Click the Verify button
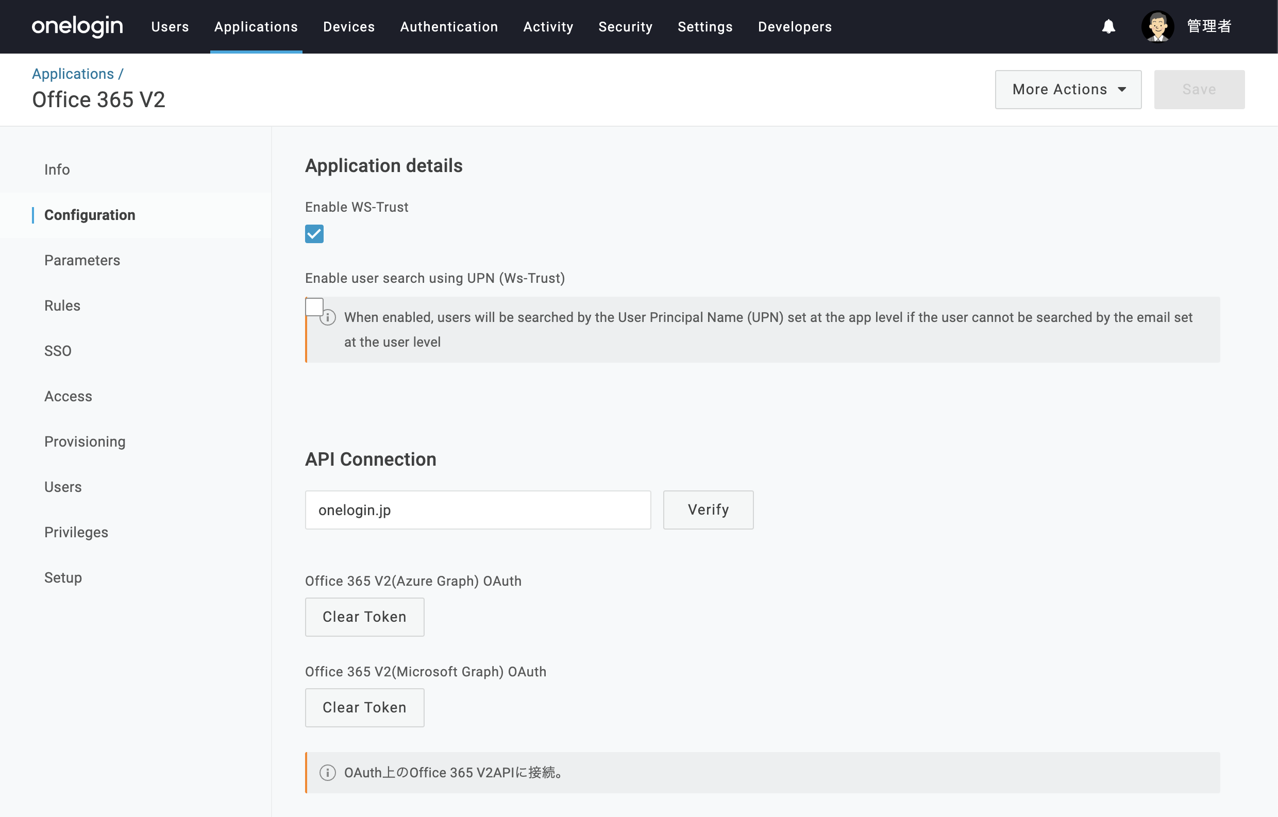 coord(708,510)
